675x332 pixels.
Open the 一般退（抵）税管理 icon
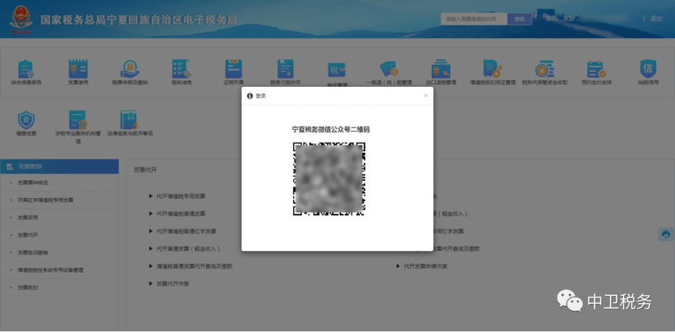[x=389, y=69]
